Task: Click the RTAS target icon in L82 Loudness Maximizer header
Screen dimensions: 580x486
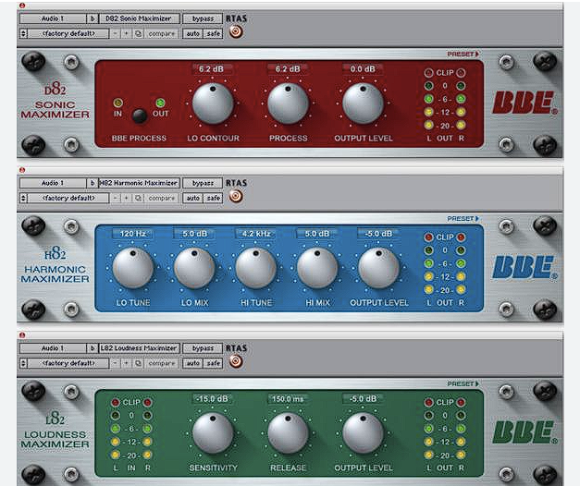Action: 236,361
